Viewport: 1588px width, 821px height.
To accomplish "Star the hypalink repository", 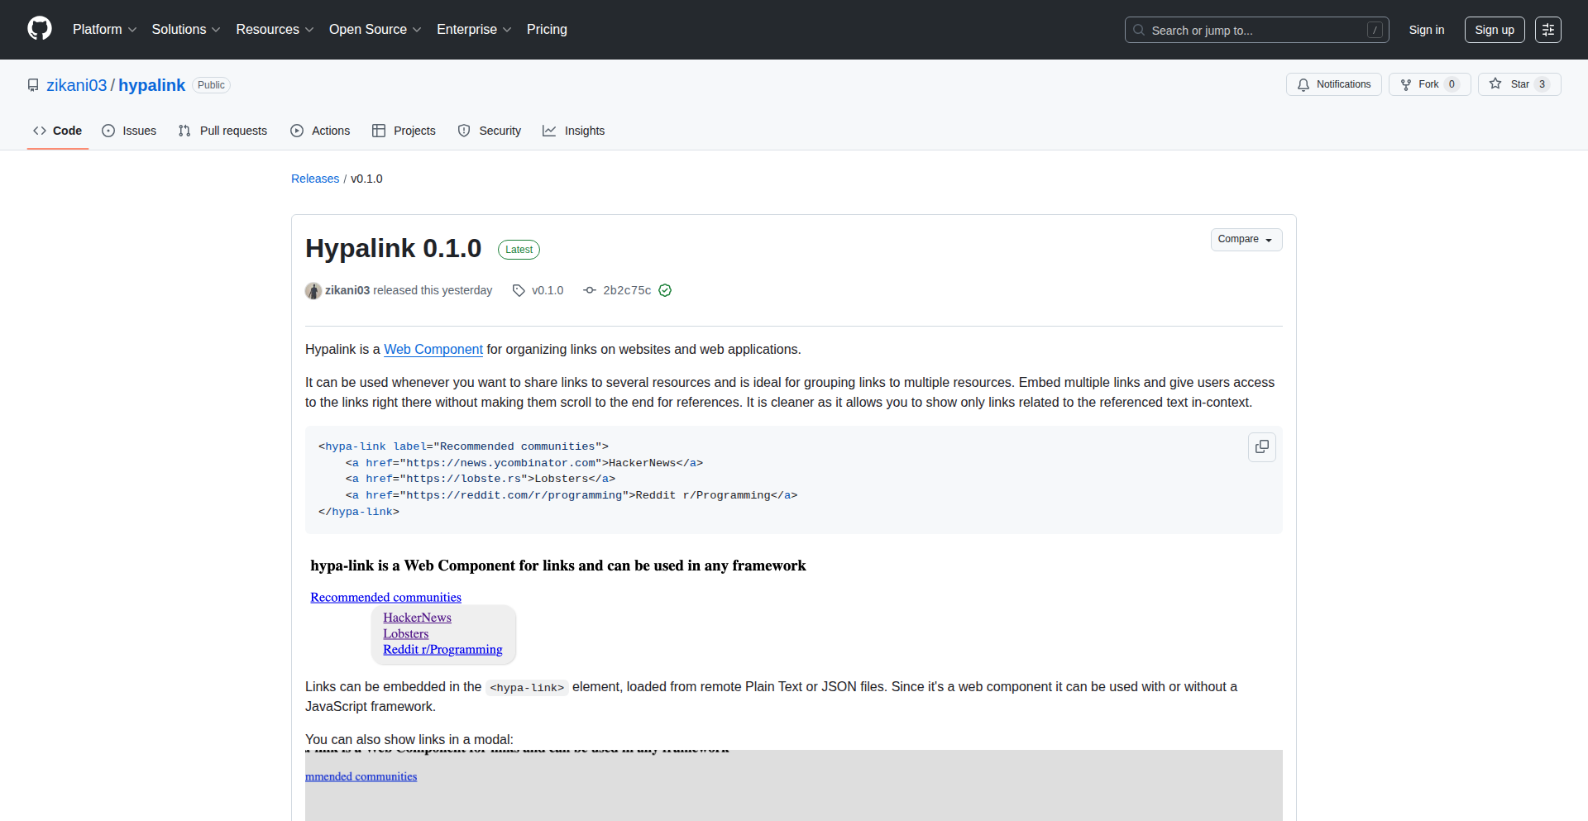I will click(x=1519, y=84).
